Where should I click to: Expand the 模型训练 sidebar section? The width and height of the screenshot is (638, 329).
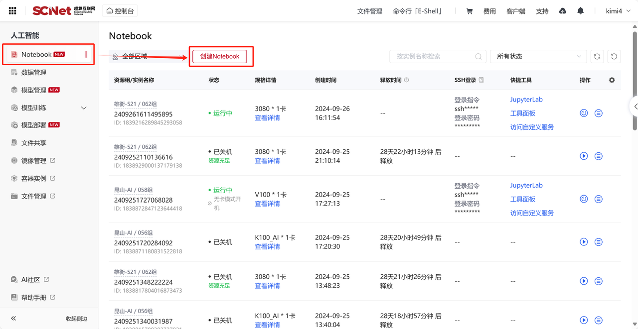(84, 108)
